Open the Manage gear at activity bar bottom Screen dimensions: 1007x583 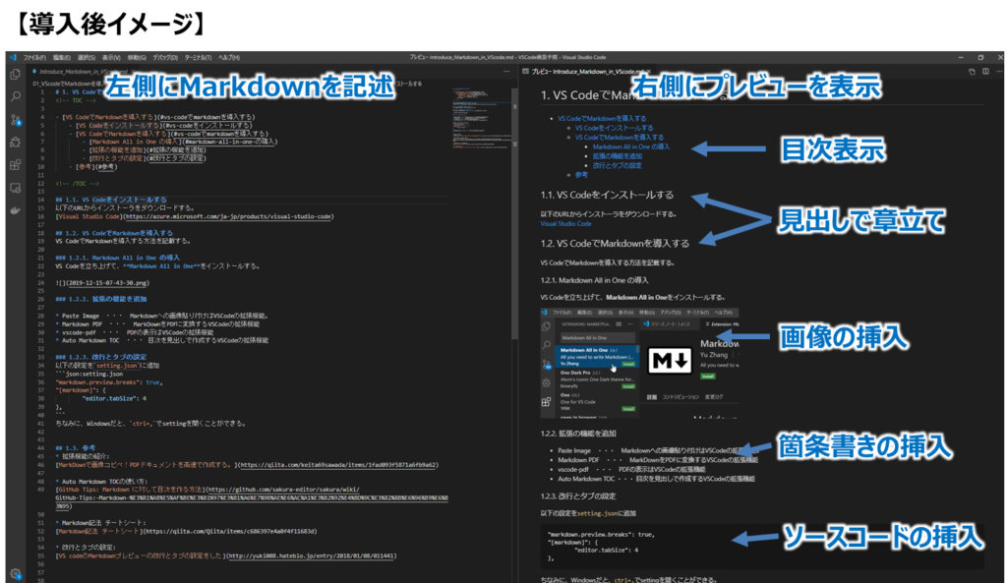16,573
